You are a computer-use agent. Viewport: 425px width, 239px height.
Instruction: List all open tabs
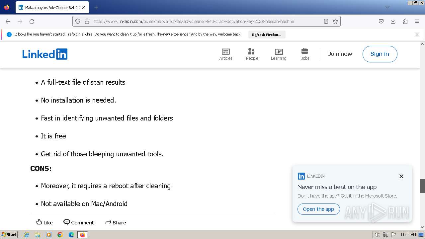[387, 7]
